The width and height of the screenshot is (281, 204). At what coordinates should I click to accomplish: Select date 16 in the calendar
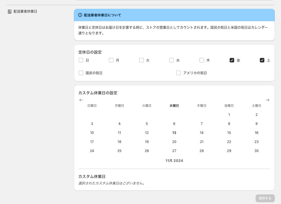click(x=256, y=133)
